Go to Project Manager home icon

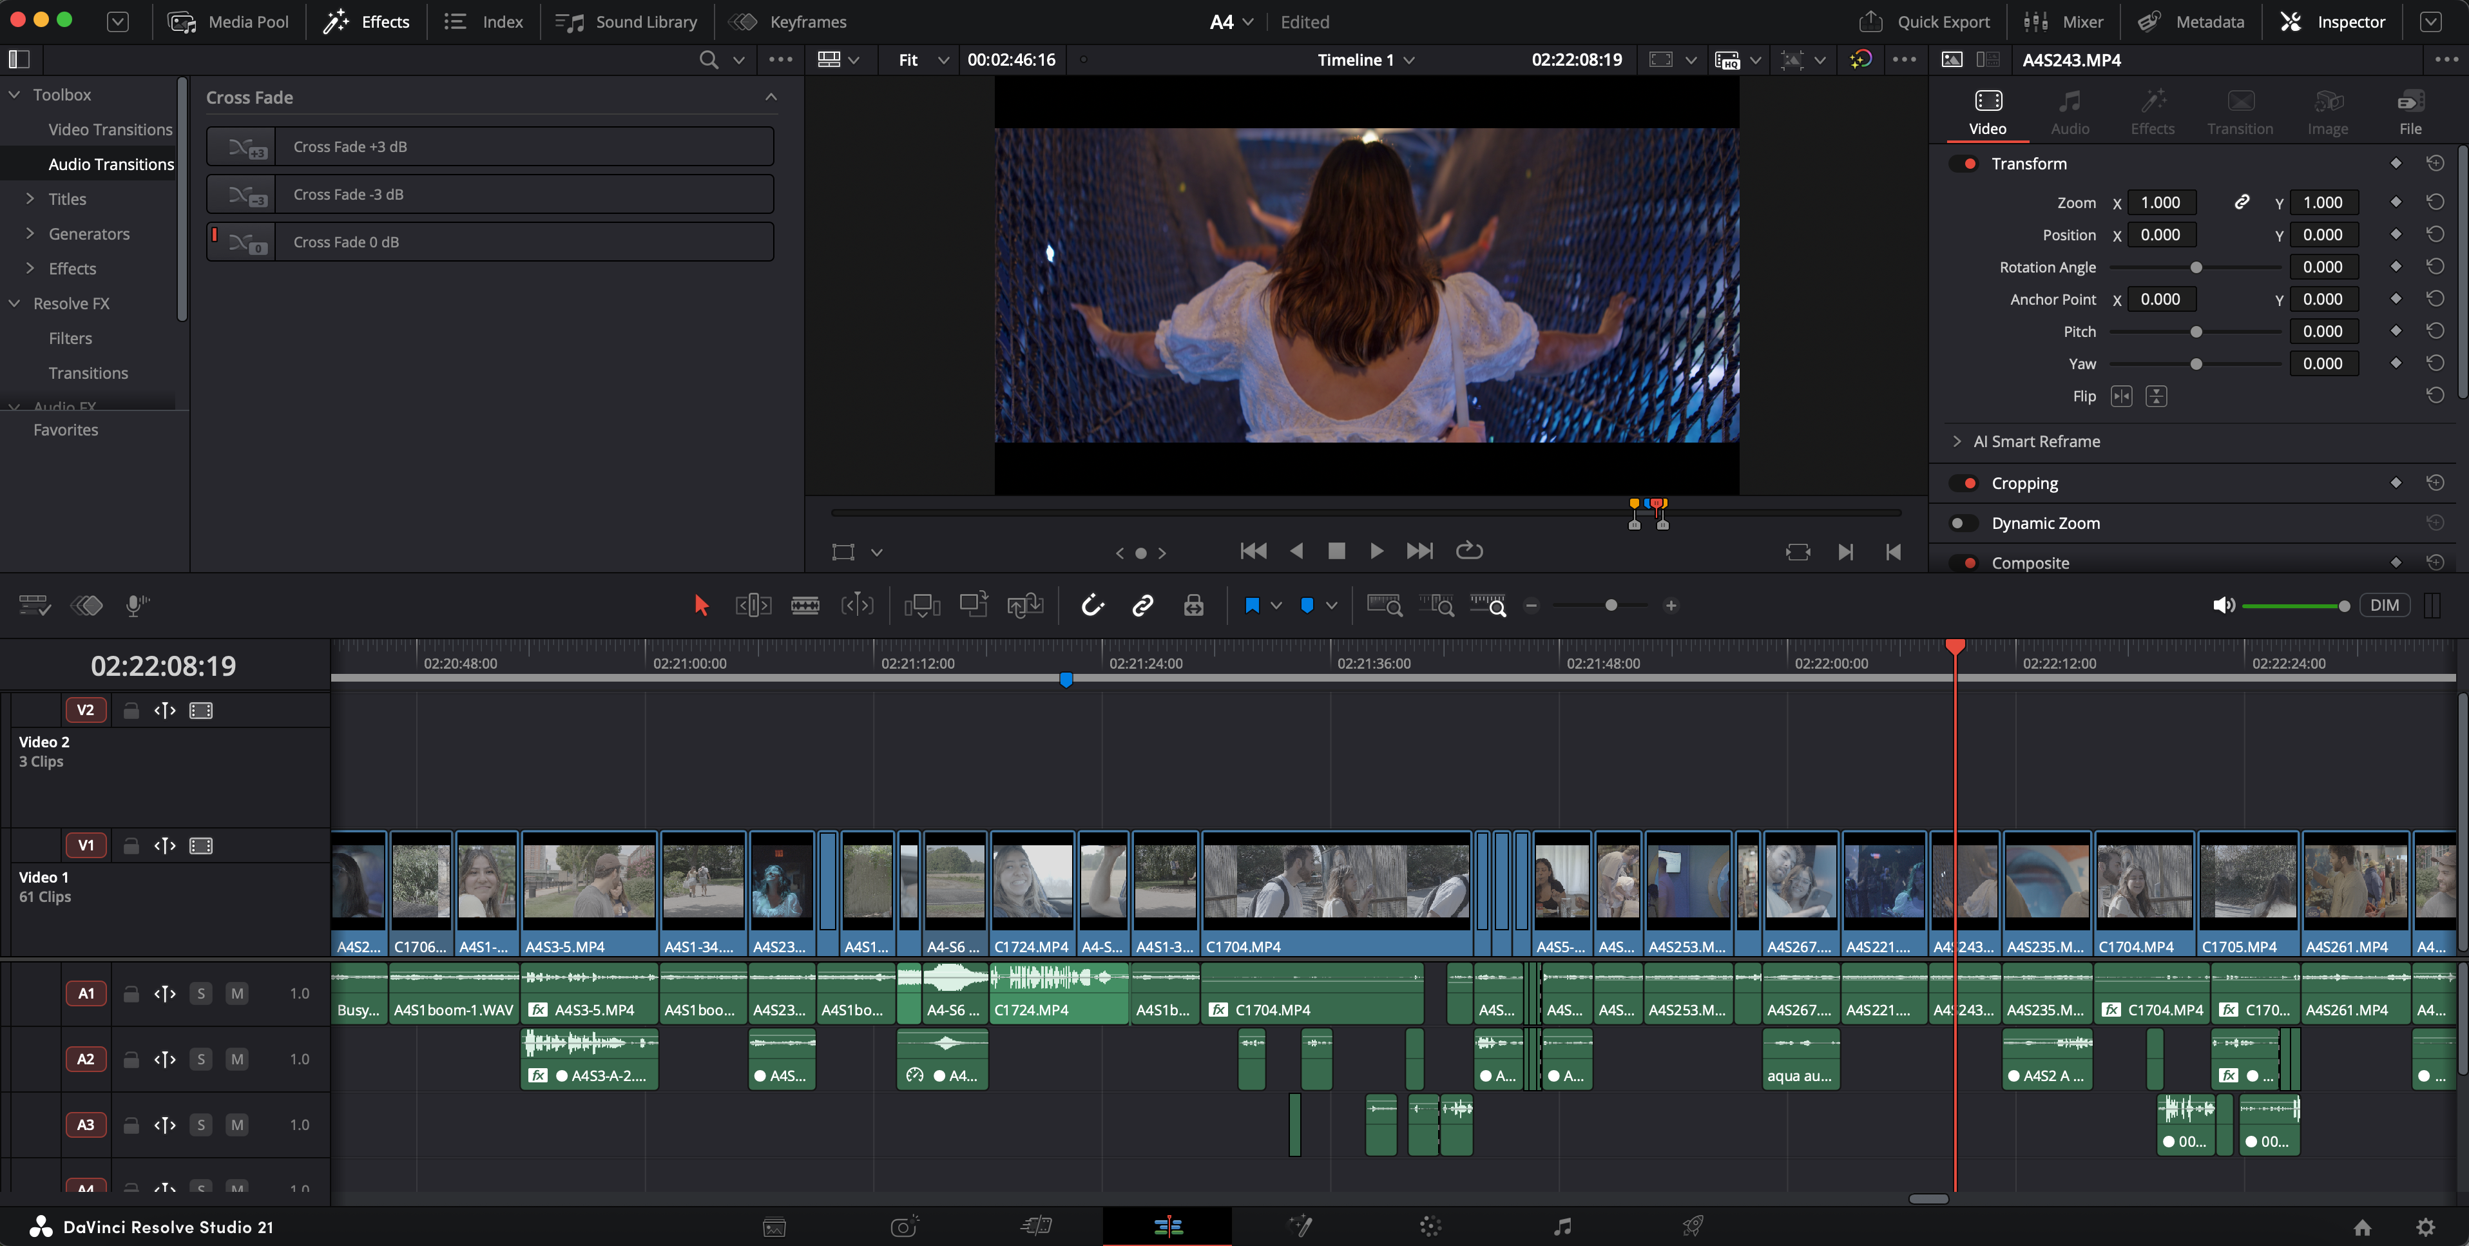click(x=2363, y=1227)
